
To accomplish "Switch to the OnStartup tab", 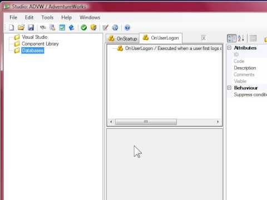I will (x=122, y=38).
